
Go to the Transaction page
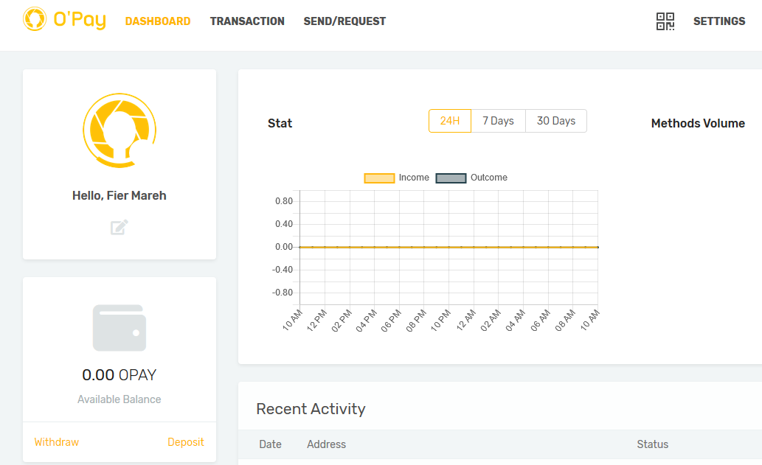(247, 21)
